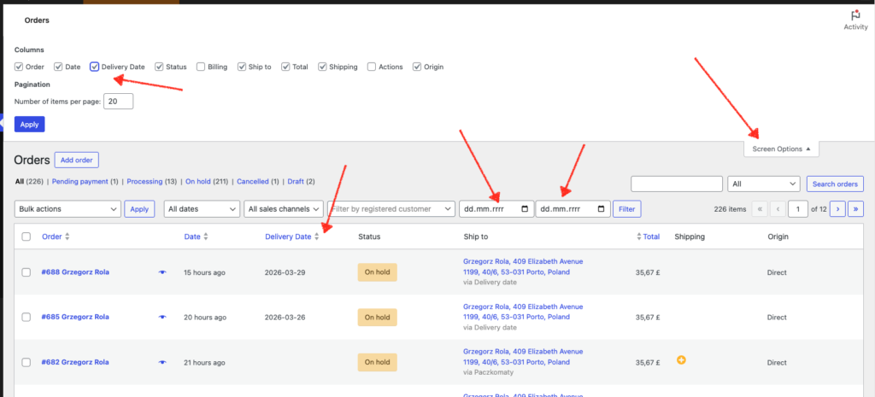
Task: Open calendar picker in second date field
Action: coord(601,209)
